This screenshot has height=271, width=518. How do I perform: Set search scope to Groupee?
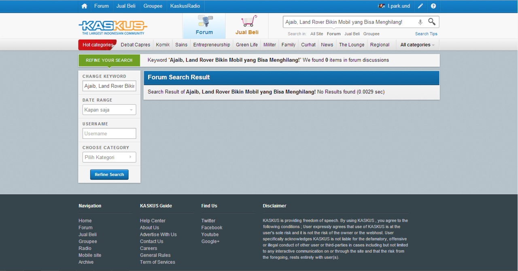pyautogui.click(x=372, y=34)
